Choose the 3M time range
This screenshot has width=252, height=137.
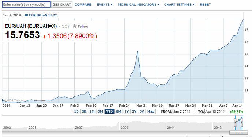(x=100, y=111)
